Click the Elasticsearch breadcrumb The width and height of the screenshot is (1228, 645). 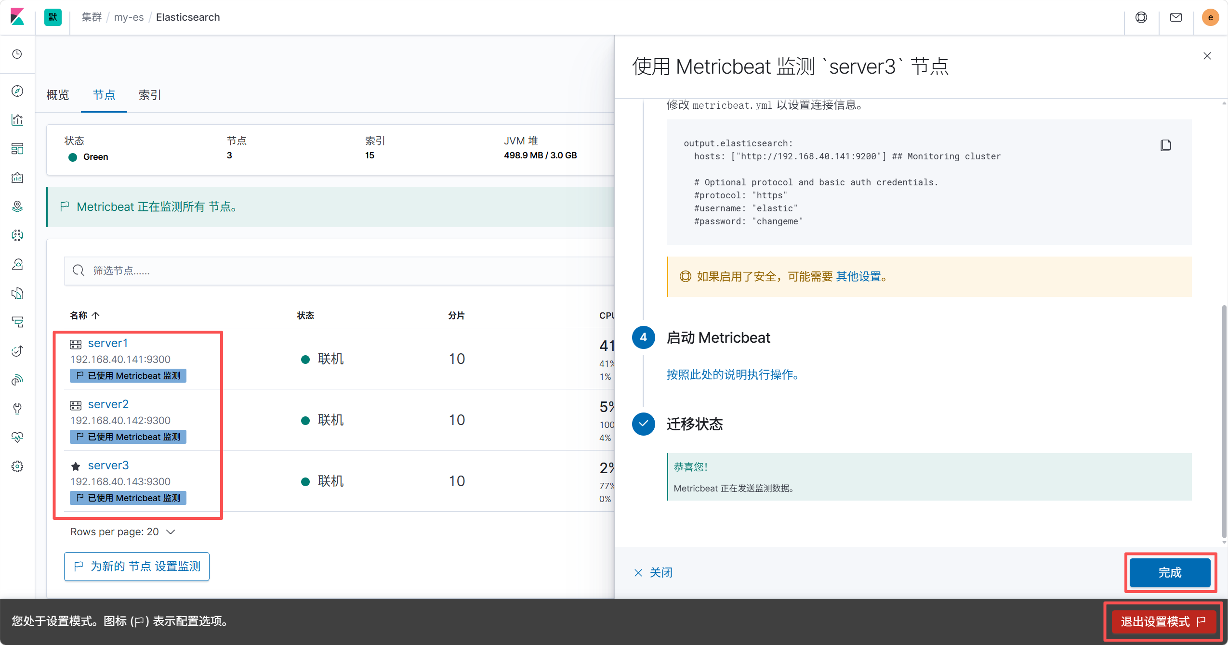188,17
